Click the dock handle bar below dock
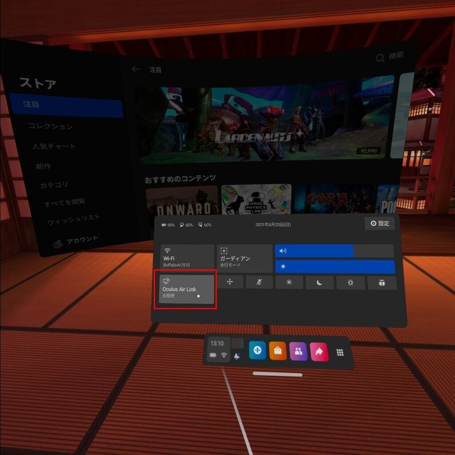 278,374
